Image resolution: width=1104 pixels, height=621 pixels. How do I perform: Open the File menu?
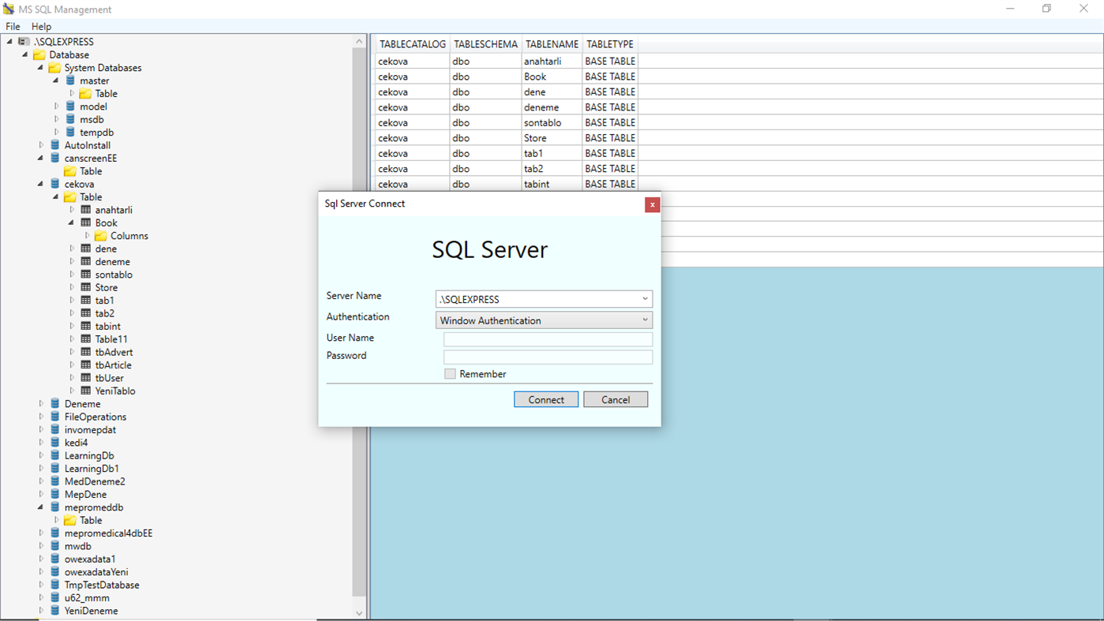(x=13, y=27)
